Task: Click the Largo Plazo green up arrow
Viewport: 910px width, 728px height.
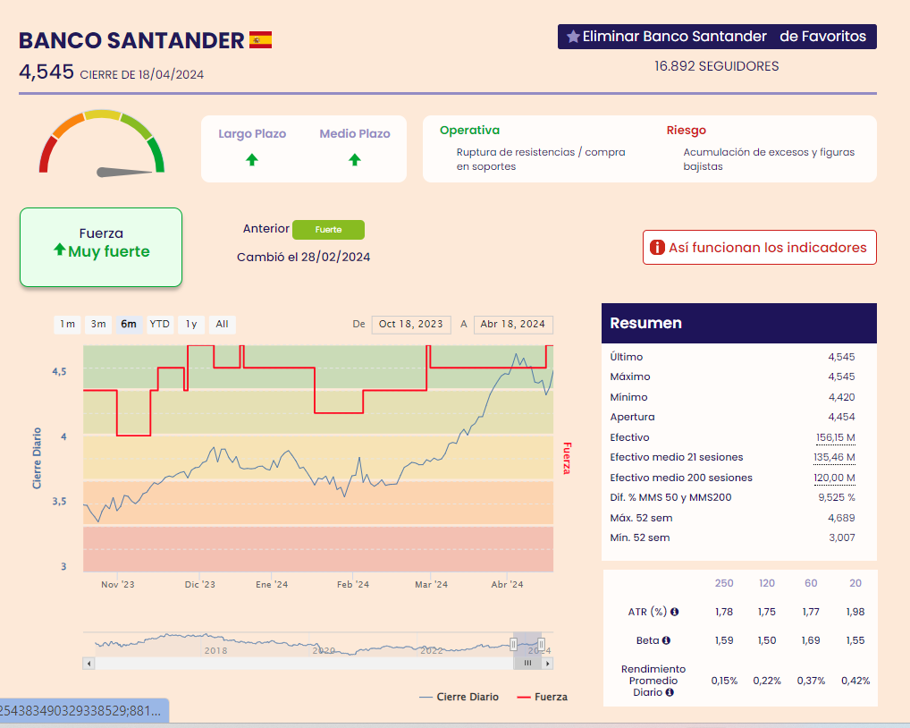Action: (x=252, y=160)
